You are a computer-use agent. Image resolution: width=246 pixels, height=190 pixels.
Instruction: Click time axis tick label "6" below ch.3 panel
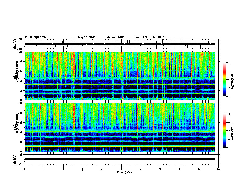point(141,170)
